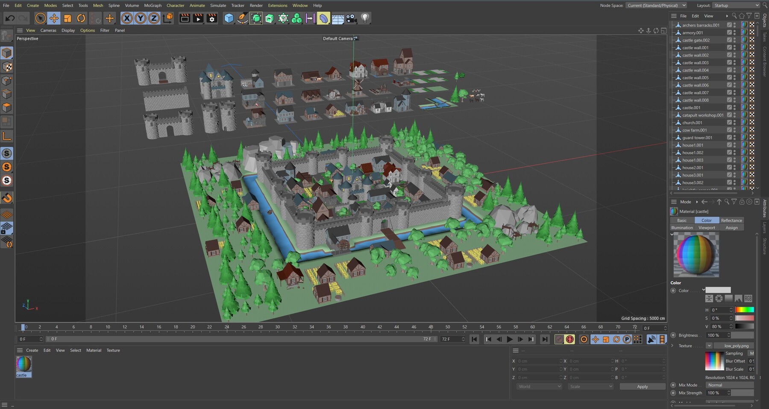769x409 pixels.
Task: Select the Scale tool in the toolbar
Action: click(68, 18)
